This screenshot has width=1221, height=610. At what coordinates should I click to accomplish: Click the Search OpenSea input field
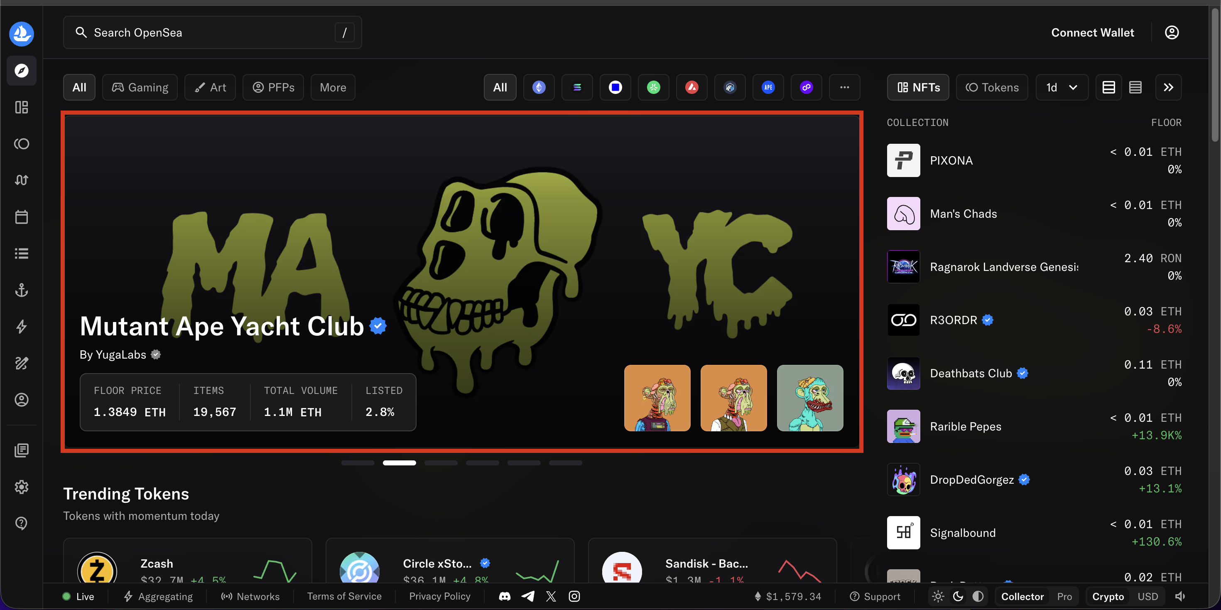click(x=212, y=32)
